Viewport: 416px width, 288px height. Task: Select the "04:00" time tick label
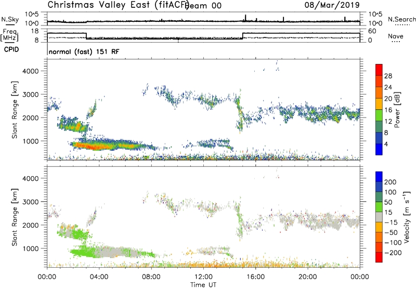pyautogui.click(x=99, y=277)
